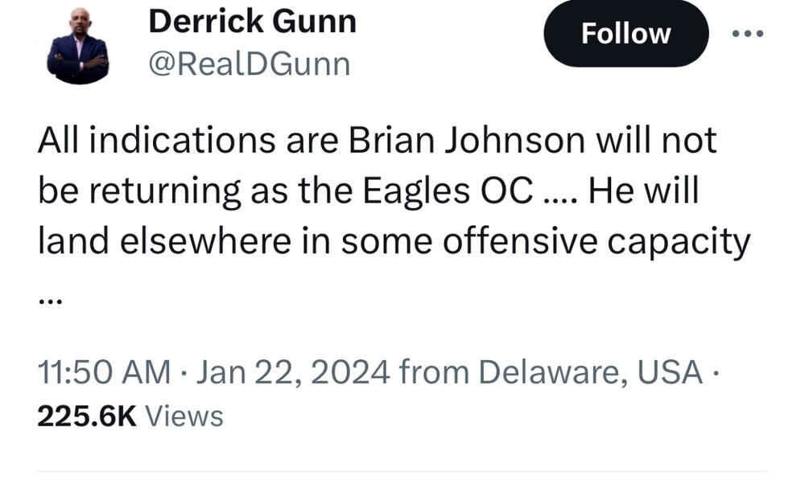Click the divider line below Views
Screen dimensions: 805x492
[402, 471]
